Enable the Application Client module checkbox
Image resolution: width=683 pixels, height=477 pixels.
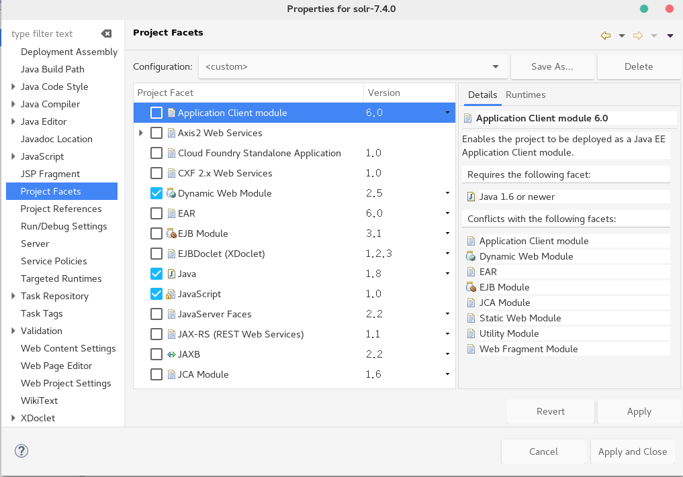click(156, 113)
